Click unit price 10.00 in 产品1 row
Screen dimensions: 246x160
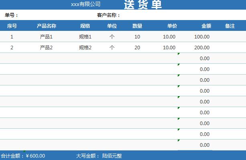pyautogui.click(x=169, y=36)
